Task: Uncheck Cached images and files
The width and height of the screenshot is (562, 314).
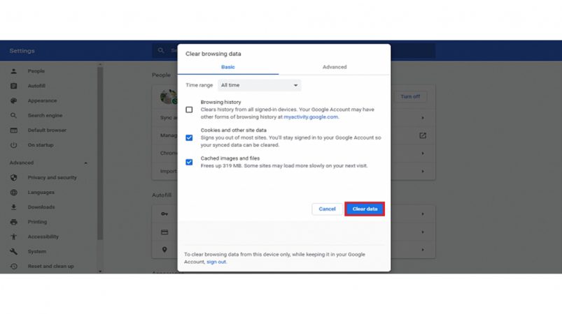Action: coord(189,162)
